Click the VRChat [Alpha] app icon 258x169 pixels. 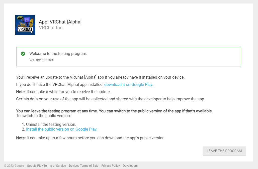click(25, 24)
